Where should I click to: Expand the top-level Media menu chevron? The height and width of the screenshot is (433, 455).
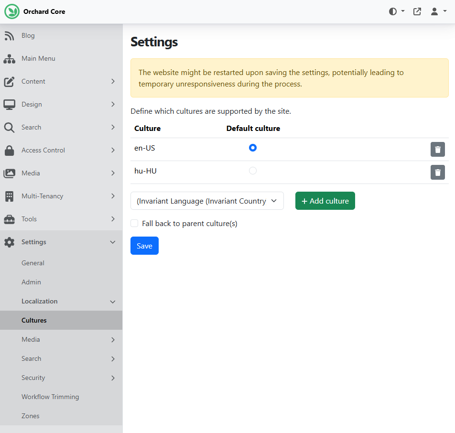(x=113, y=173)
